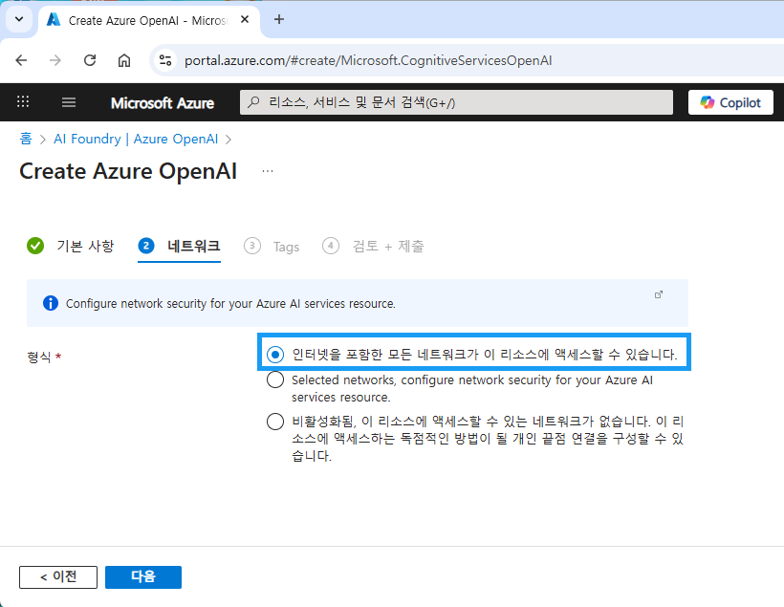Launch Copilot from the top bar

pos(730,102)
